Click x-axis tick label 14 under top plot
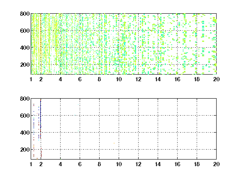This screenshot has height=179, width=239. tap(158, 79)
